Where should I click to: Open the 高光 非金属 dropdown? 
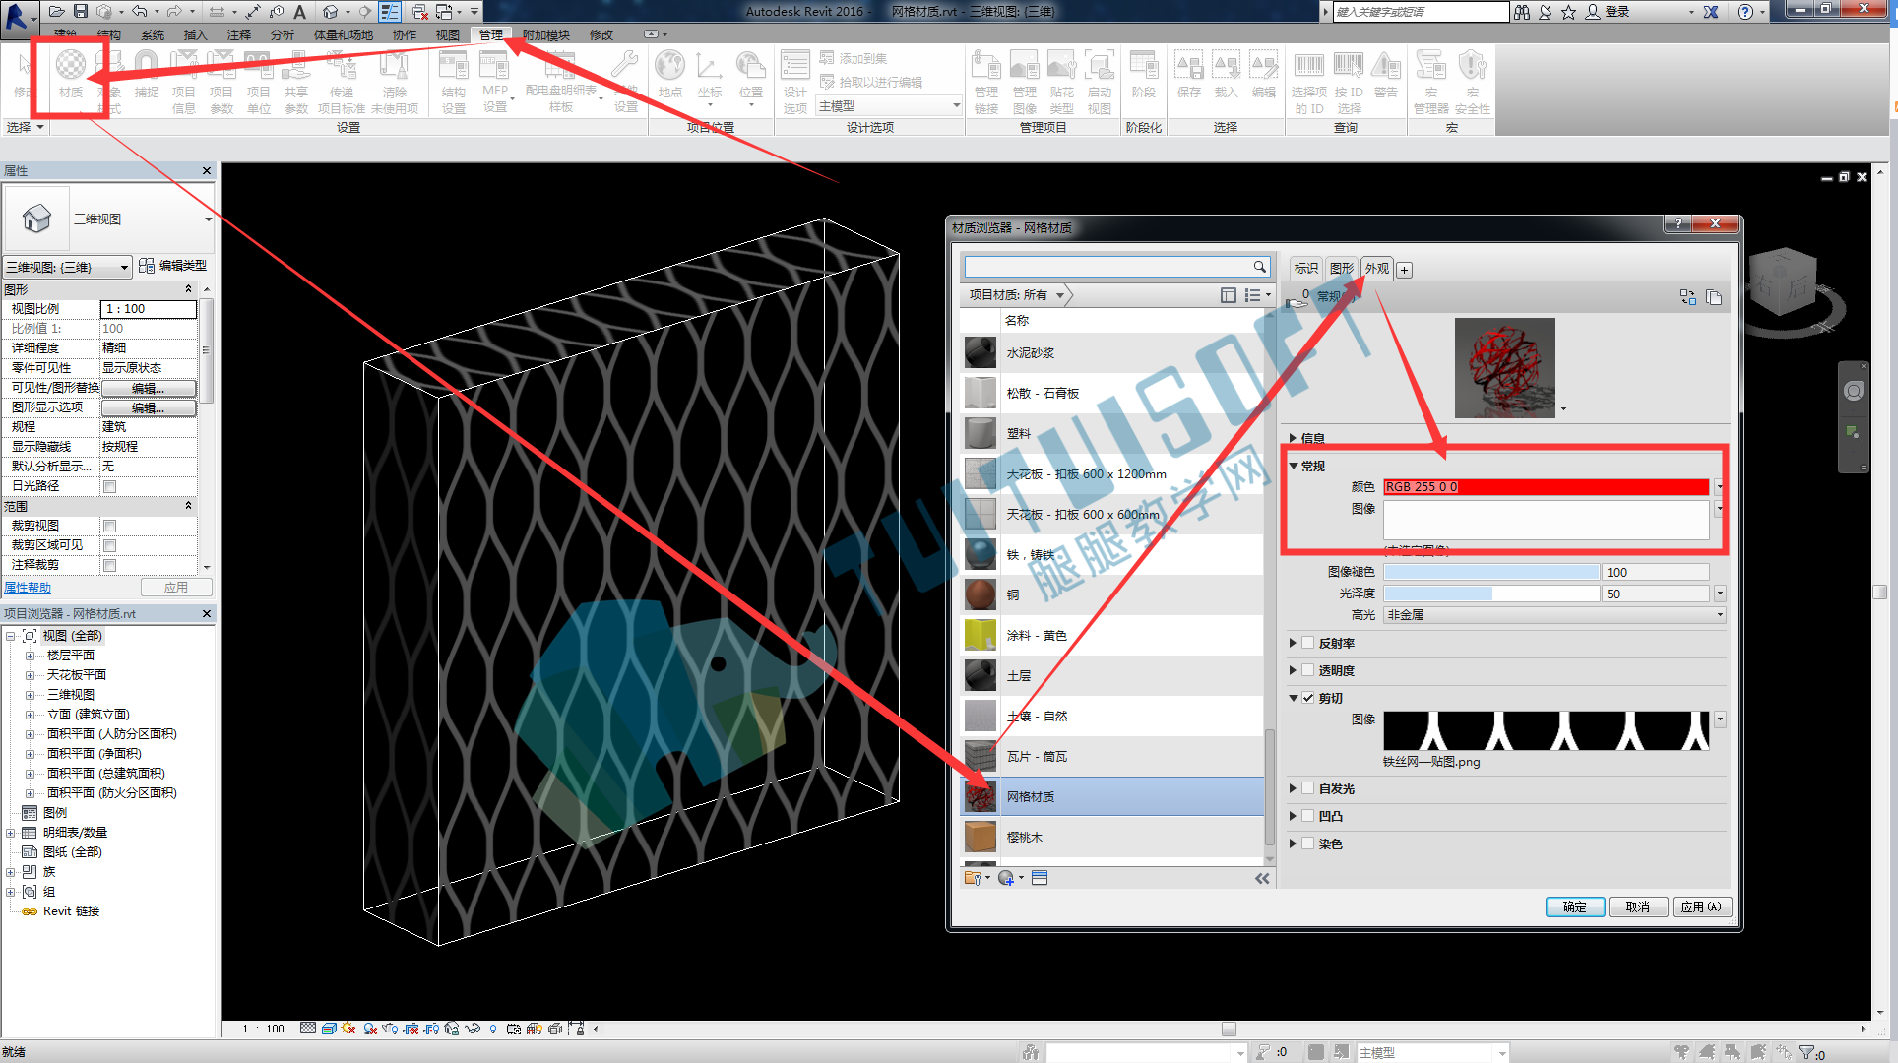click(1554, 615)
